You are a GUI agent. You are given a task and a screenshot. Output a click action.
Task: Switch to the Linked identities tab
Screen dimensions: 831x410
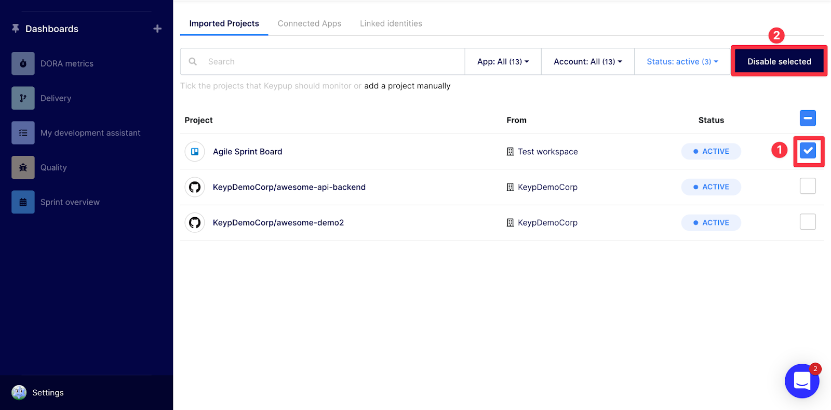coord(391,23)
